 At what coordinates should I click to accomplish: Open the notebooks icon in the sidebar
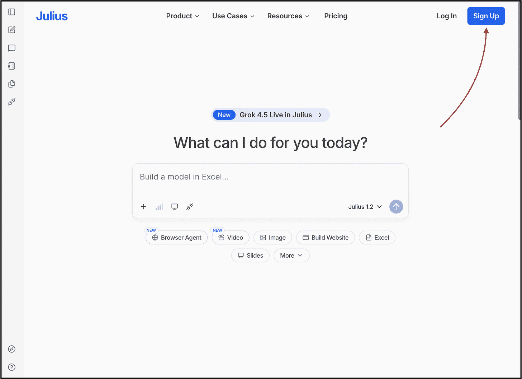click(x=12, y=66)
